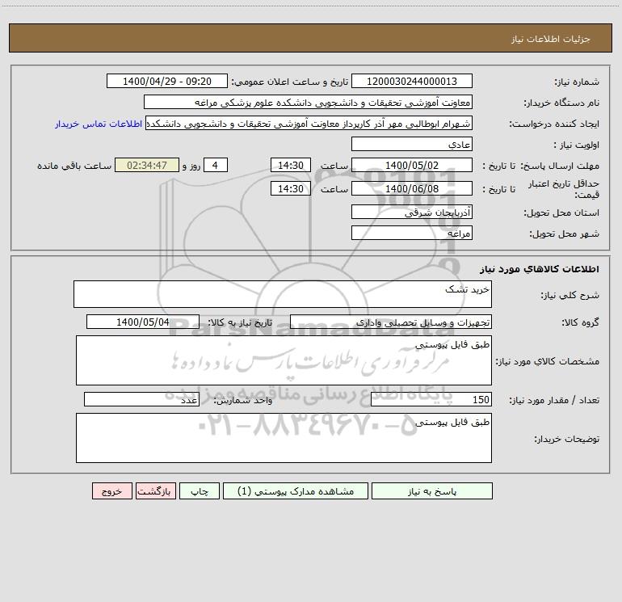Click the ساعت باقی مانده label
This screenshot has width=622, height=602.
coord(74,166)
